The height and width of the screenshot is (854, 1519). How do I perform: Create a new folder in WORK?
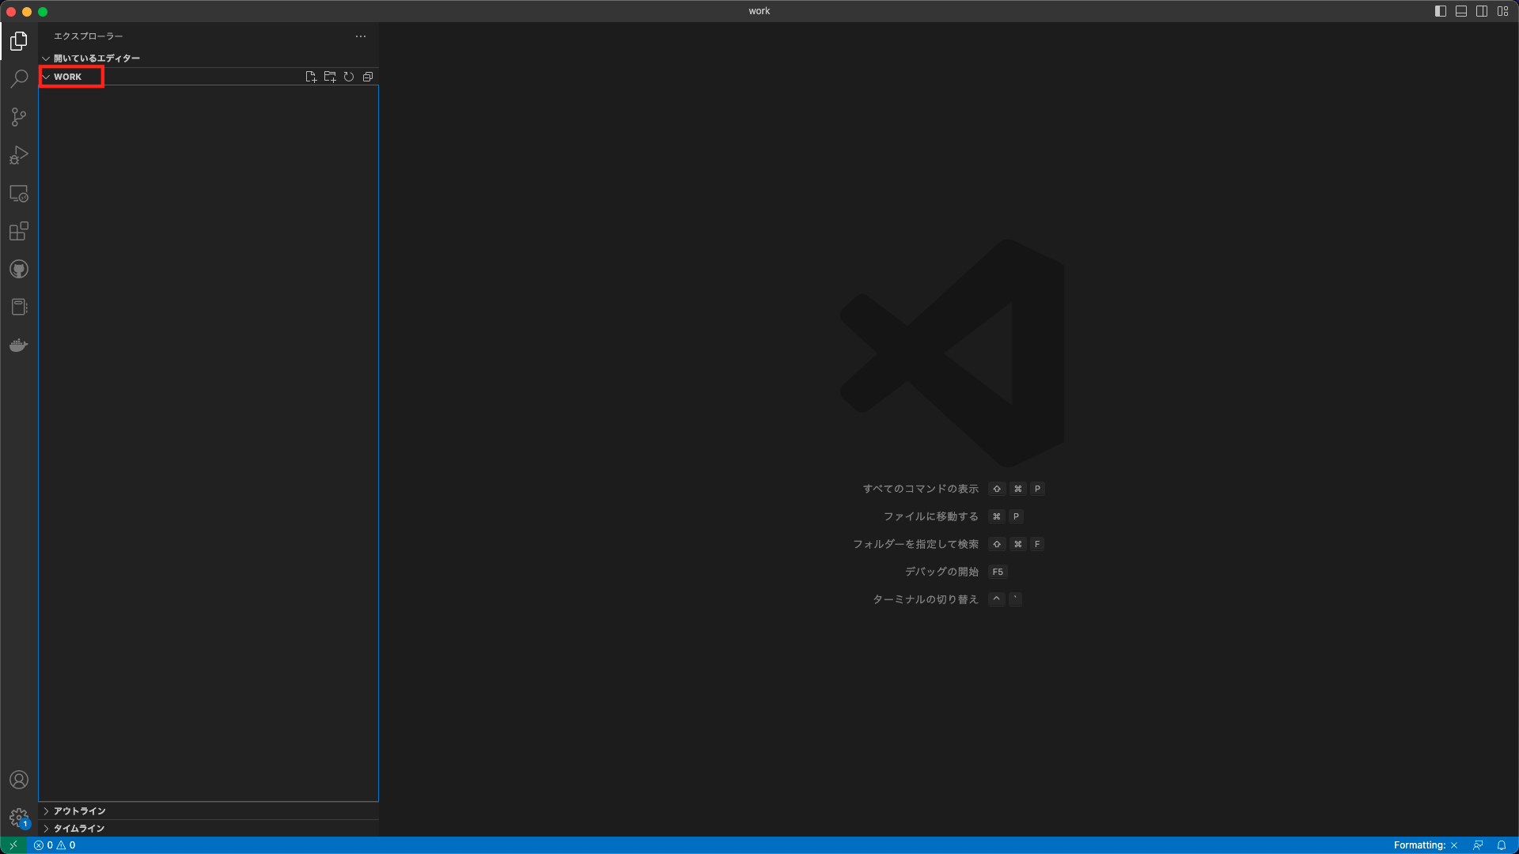pos(330,76)
